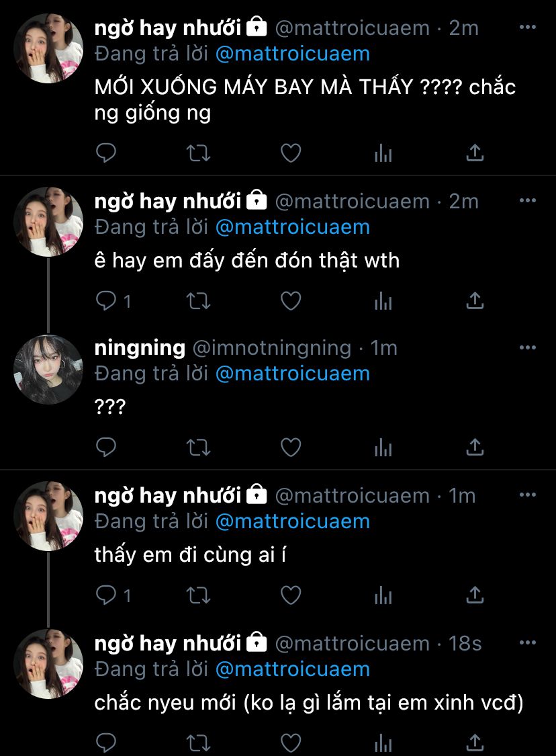556x756 pixels.
Task: Open @mattroicuaem link under ningning's name
Action: point(293,374)
